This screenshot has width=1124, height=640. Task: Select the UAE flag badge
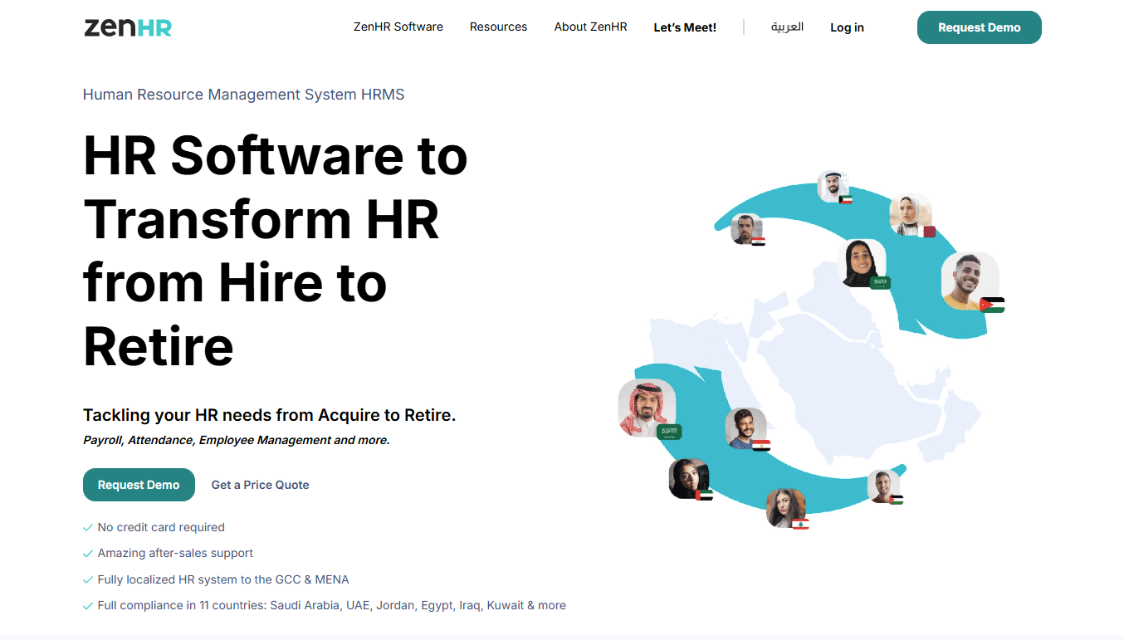[x=704, y=495]
